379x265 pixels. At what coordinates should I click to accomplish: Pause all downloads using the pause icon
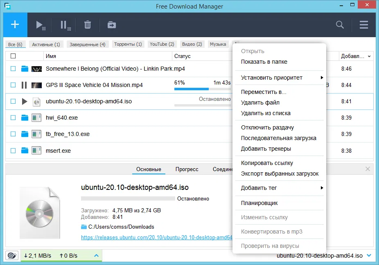[x=65, y=25]
